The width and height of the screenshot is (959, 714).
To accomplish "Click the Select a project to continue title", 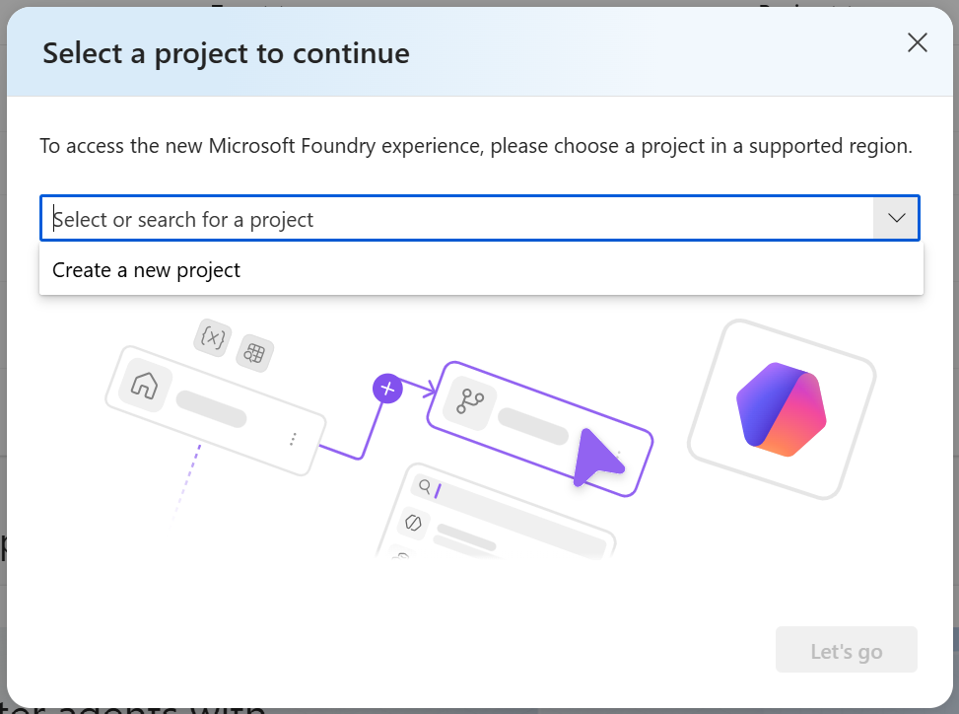I will (225, 53).
